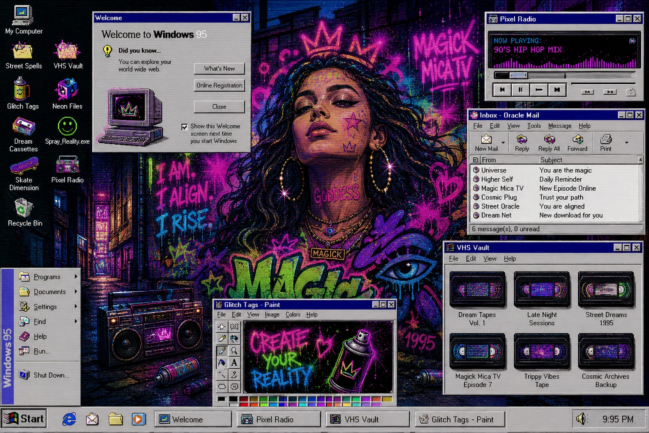Screen dimensions: 649x433
Task: Open the dropdown arrow next to New Mail
Action: tap(503, 143)
